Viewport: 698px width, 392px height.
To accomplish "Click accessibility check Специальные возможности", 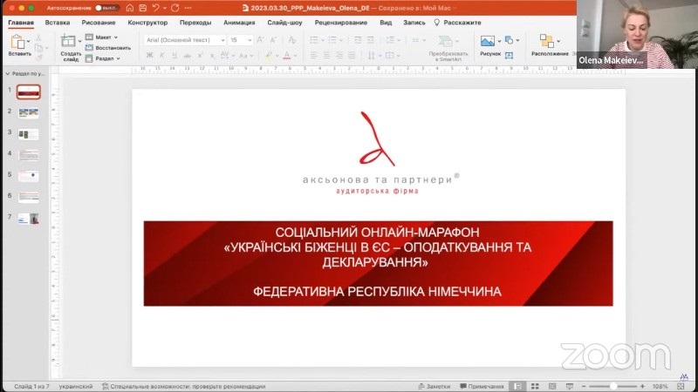I will 183,386.
